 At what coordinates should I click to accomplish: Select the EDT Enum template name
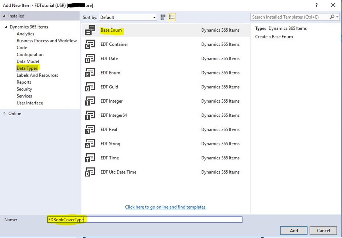click(111, 73)
